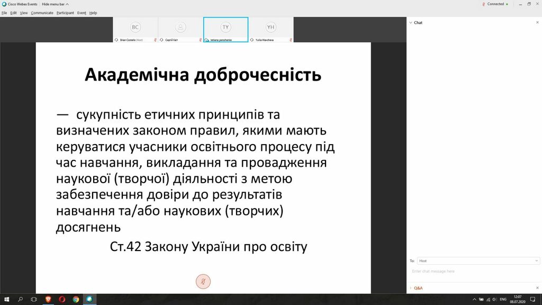Click Hide menu bar toggle
Screen dimensions: 542x305
coord(55,4)
